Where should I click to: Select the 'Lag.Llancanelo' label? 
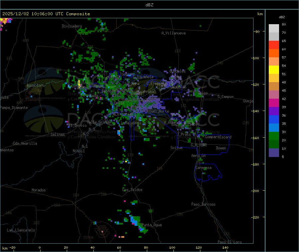pos(21,230)
